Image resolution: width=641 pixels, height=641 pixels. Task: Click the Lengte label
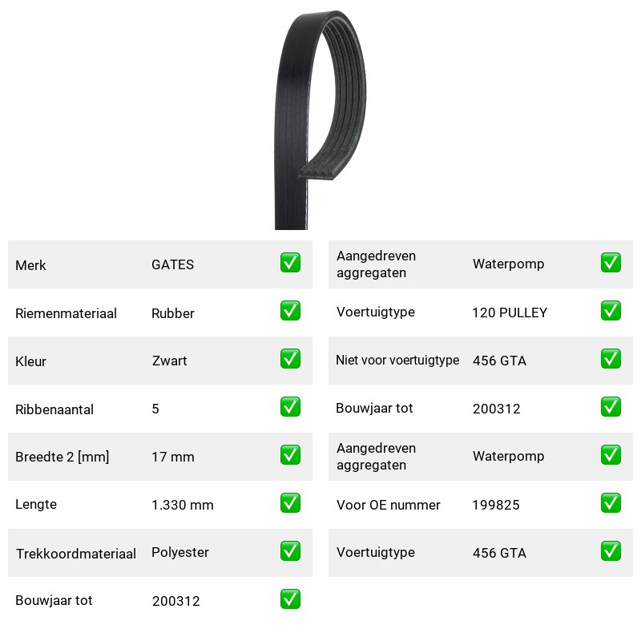click(36, 505)
